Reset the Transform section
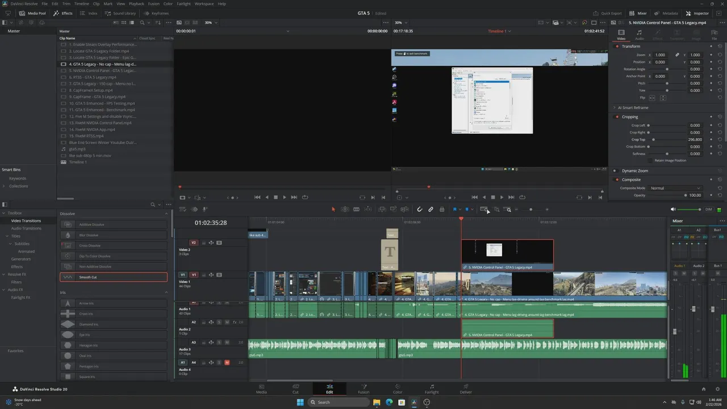 tap(720, 46)
